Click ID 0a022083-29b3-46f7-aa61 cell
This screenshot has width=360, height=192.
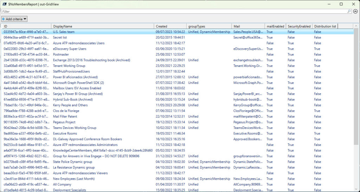point(26,49)
